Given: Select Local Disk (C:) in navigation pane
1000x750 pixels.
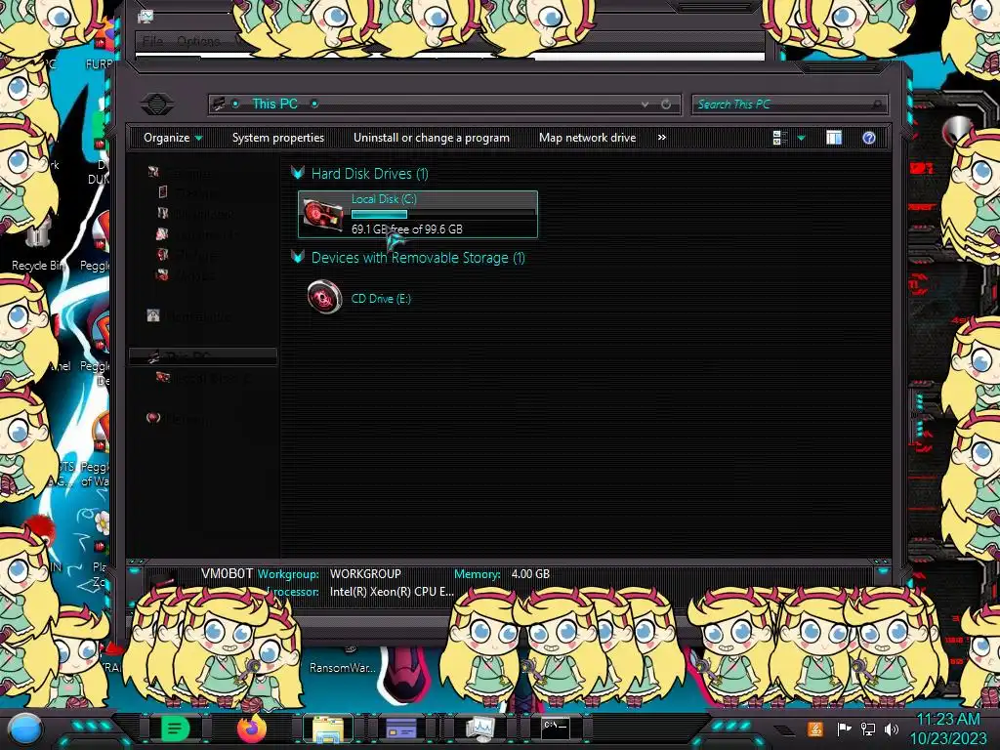Looking at the screenshot, I should pos(203,378).
